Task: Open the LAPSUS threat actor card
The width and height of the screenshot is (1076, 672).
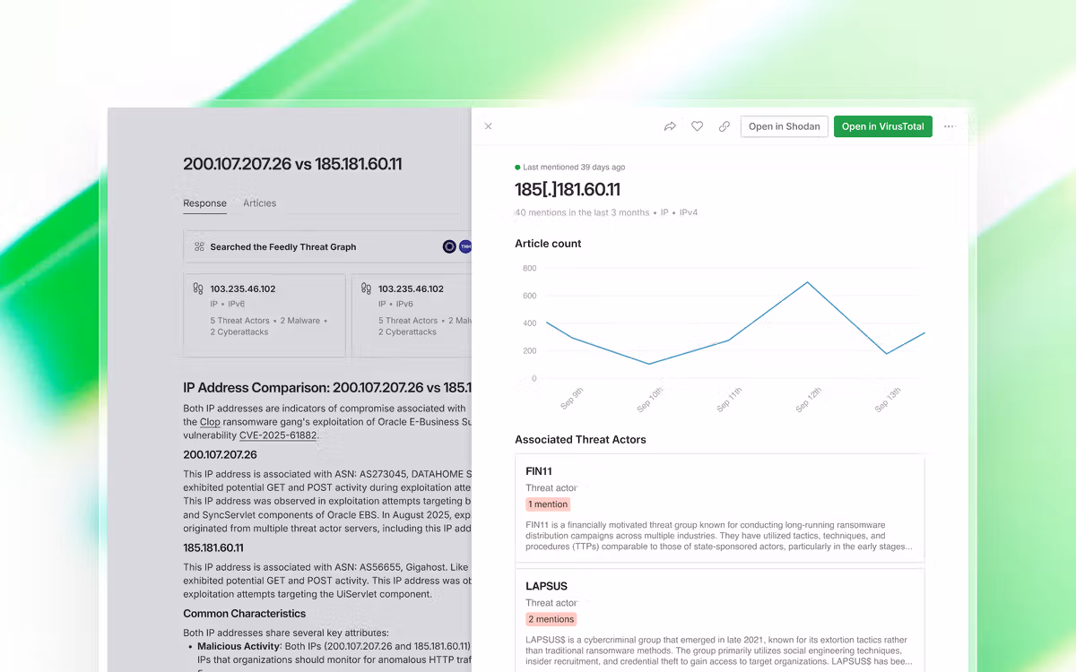Action: point(719,620)
